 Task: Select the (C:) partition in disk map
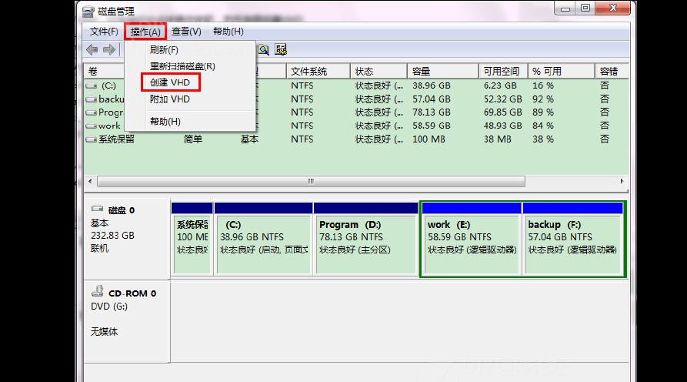pos(263,239)
